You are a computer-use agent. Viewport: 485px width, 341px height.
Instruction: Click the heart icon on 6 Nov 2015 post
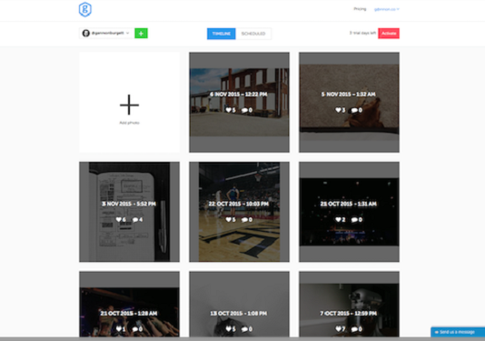click(x=228, y=110)
